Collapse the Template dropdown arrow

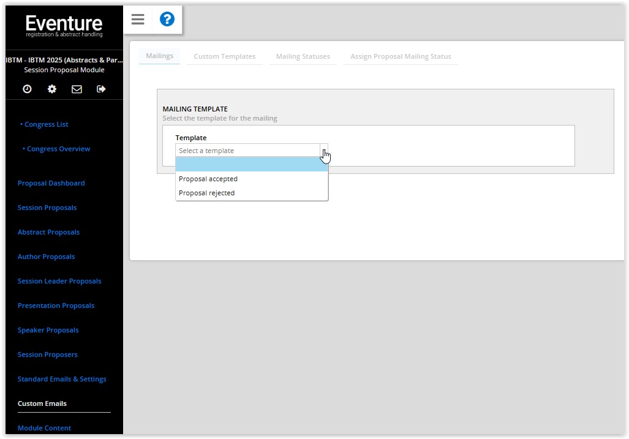[x=324, y=151]
